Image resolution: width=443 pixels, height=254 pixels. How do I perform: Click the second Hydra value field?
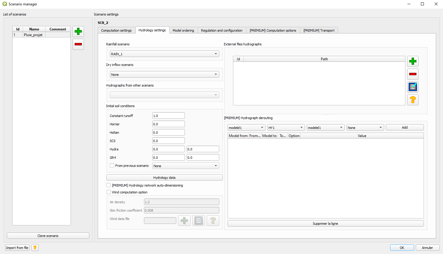click(x=203, y=149)
